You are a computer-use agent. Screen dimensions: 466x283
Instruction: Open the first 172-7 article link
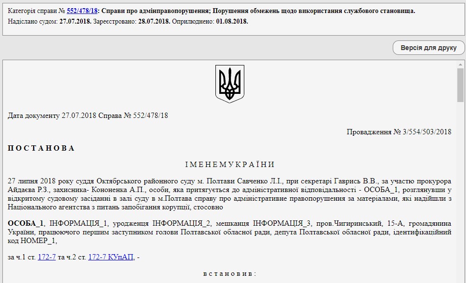click(47, 257)
